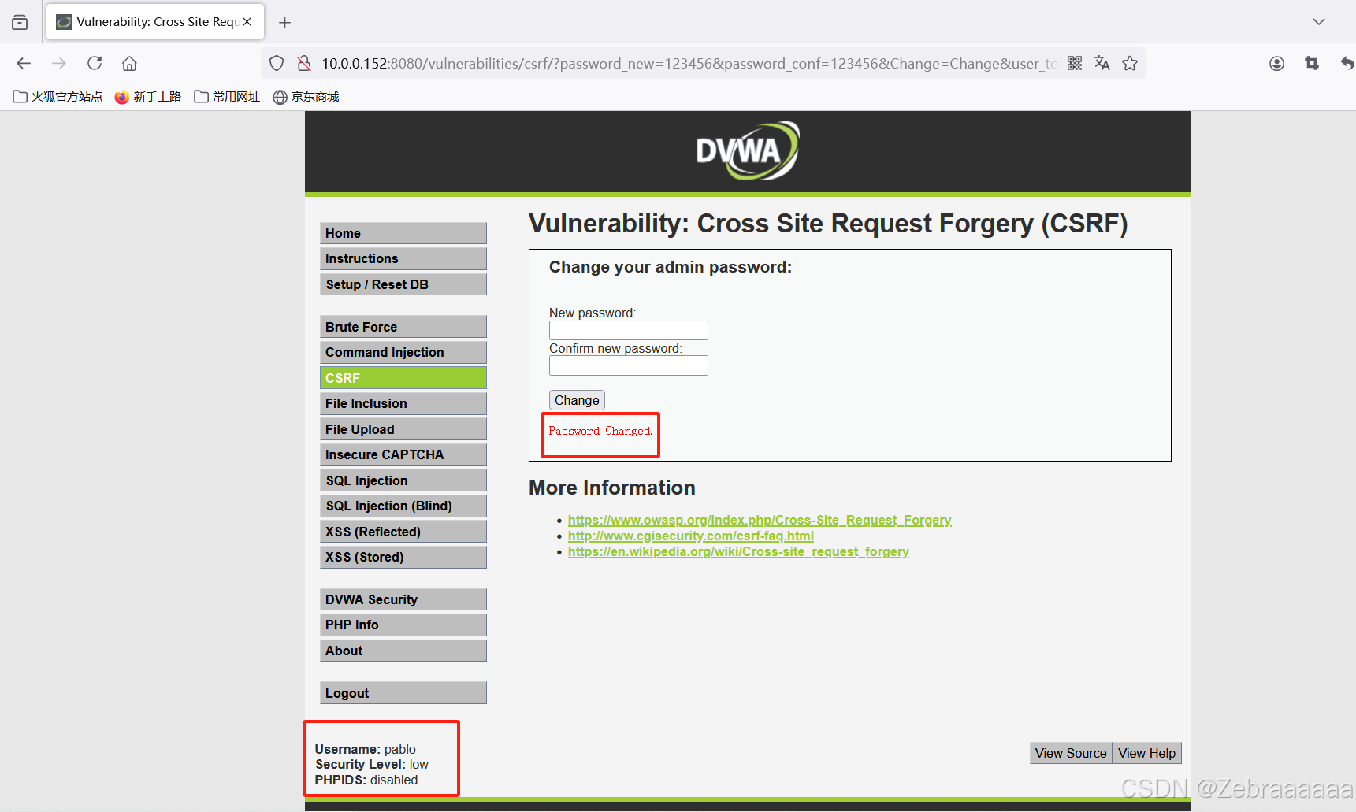Open the cgisecurity csrf-faq link
The width and height of the screenshot is (1356, 812).
click(691, 536)
